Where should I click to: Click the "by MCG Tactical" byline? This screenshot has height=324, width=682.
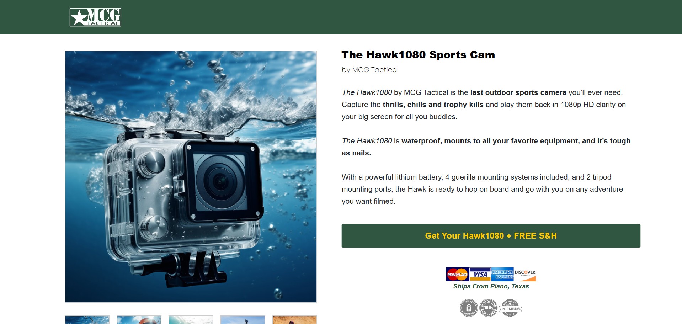tap(370, 70)
